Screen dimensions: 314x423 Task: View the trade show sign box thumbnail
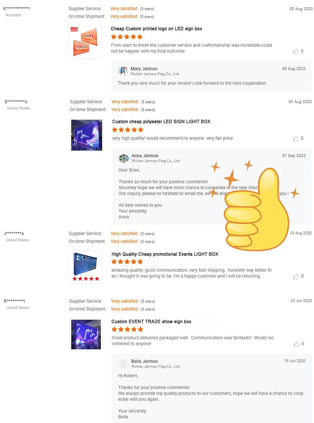[86, 335]
